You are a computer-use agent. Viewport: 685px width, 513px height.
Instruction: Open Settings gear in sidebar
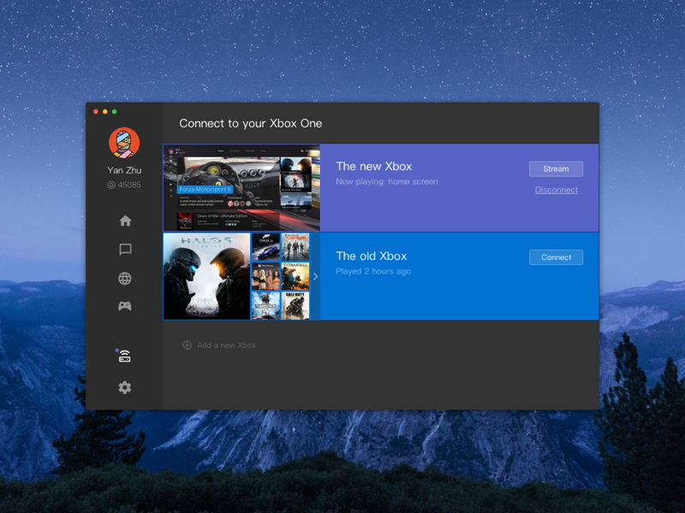pyautogui.click(x=125, y=387)
